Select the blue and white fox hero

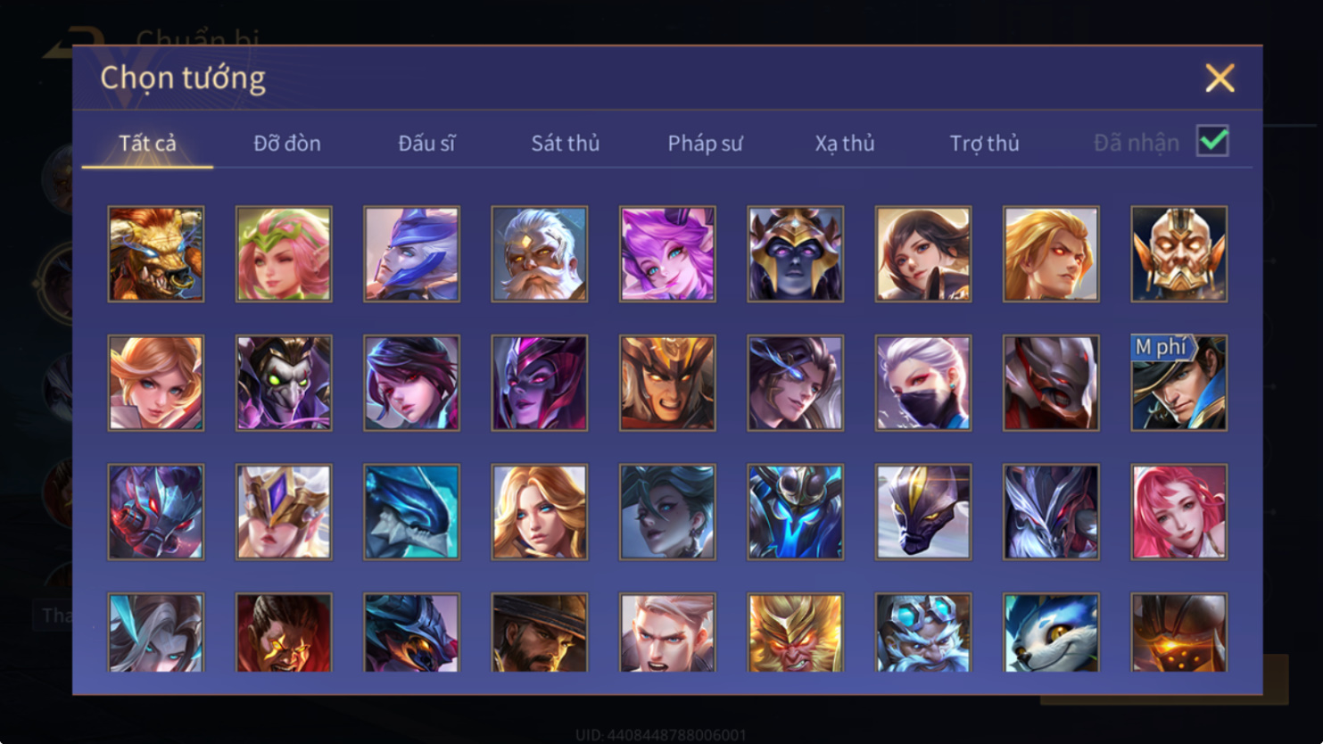pos(1051,632)
